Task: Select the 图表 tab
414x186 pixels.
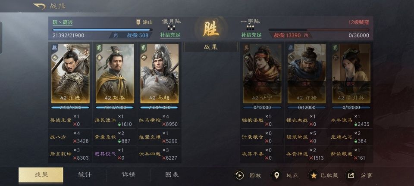Action: 172,175
